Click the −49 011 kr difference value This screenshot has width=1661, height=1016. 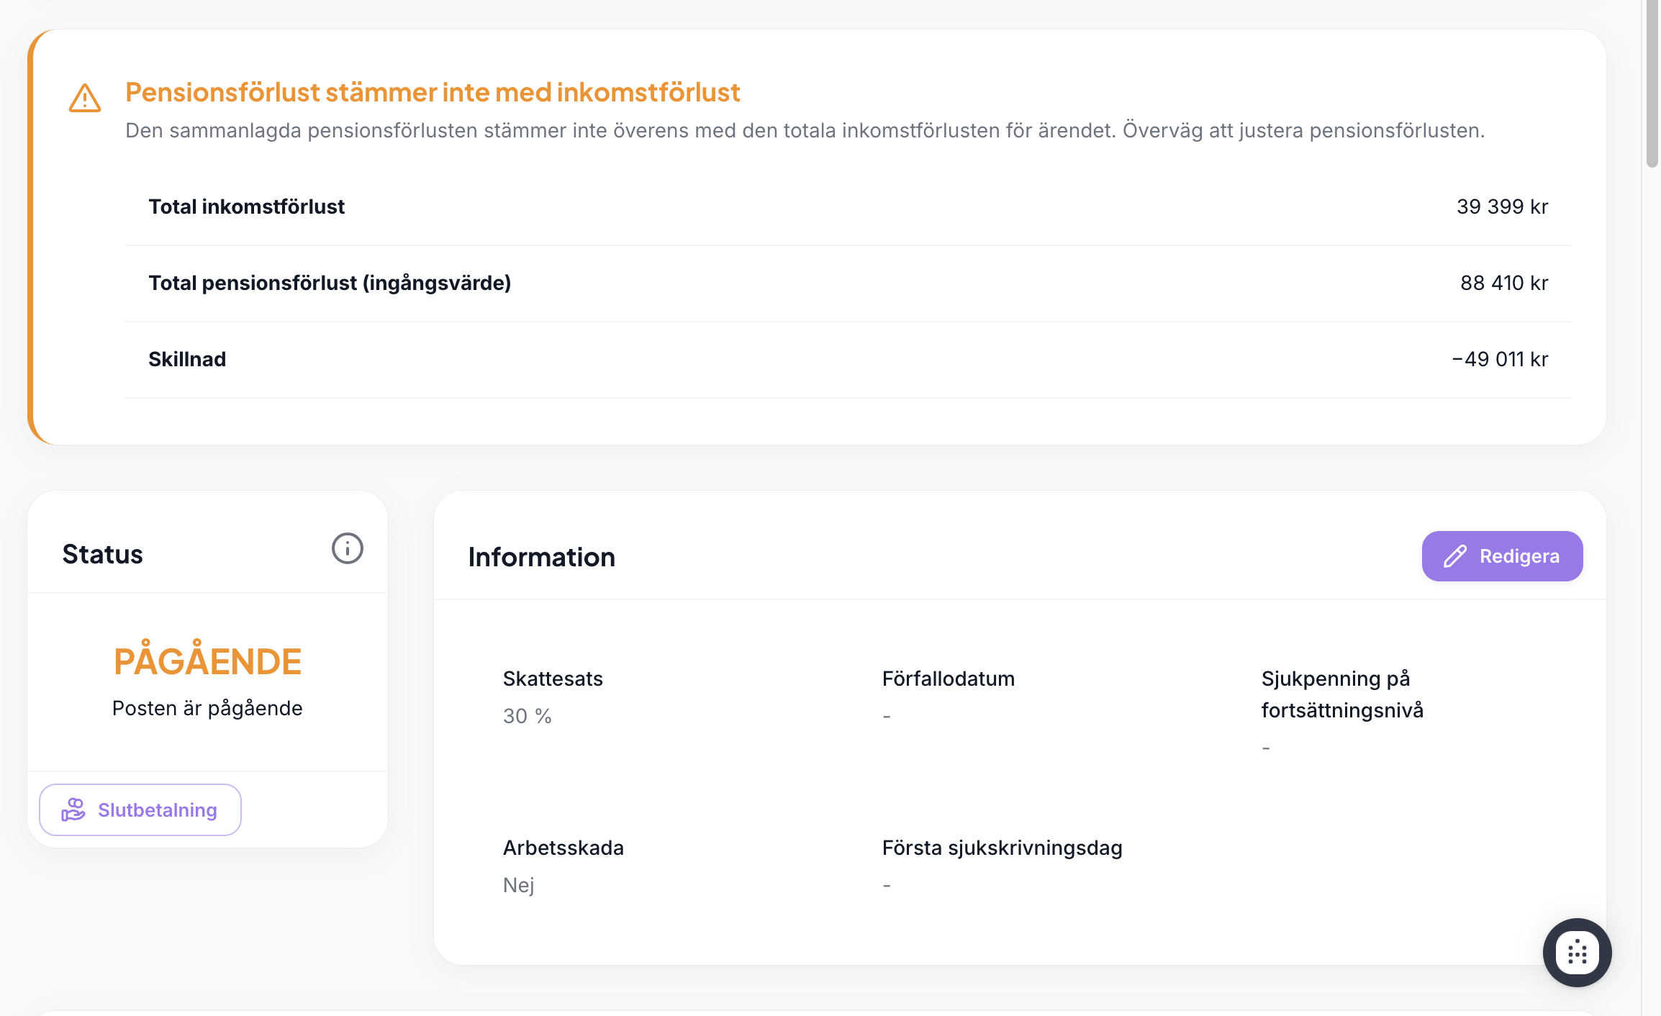pyautogui.click(x=1500, y=360)
